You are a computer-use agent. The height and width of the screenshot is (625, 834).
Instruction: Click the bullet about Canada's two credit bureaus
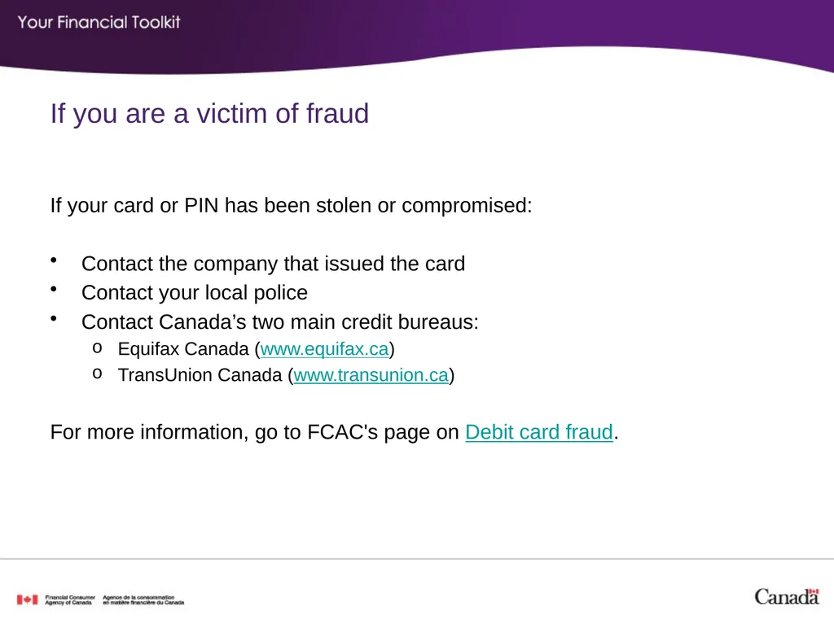coord(280,322)
